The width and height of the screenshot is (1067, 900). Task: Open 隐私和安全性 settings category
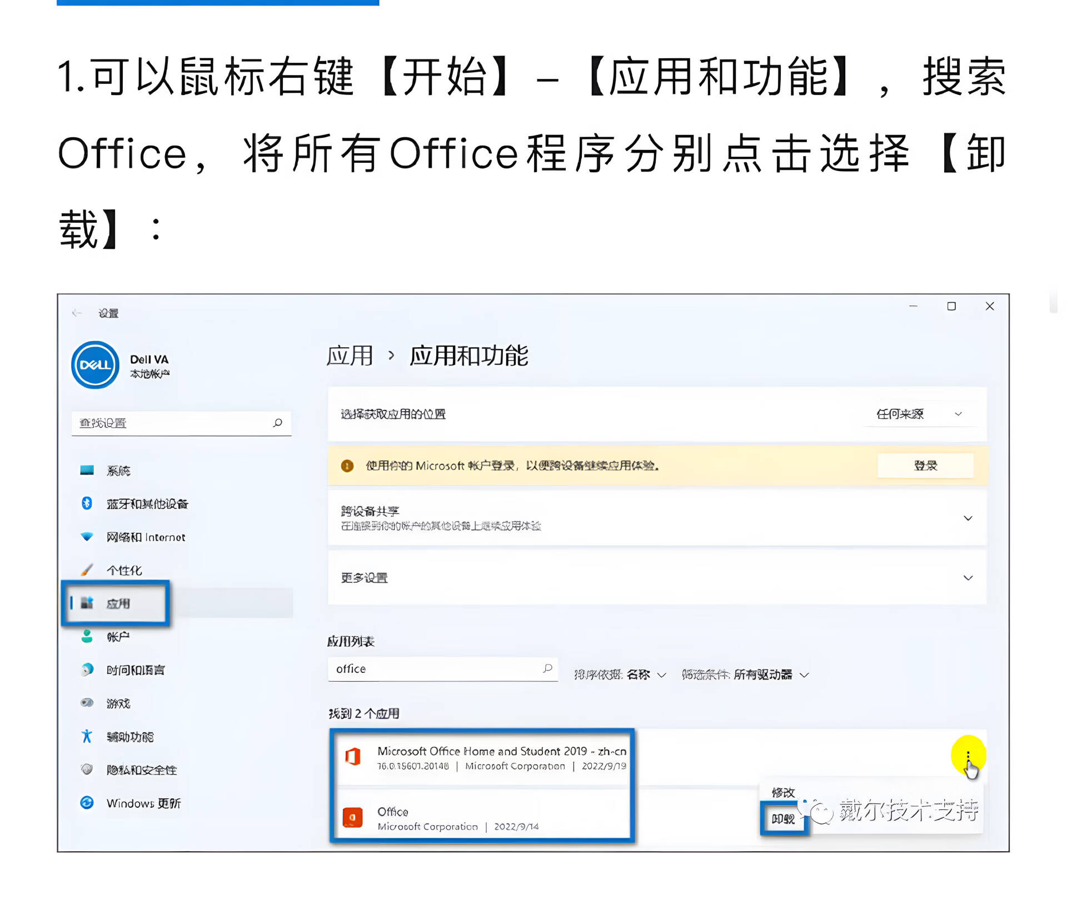142,770
